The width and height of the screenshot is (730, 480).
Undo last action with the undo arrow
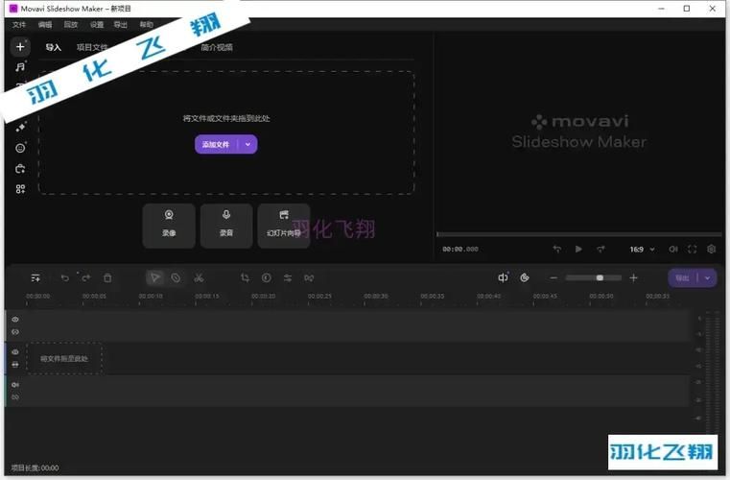pyautogui.click(x=64, y=278)
